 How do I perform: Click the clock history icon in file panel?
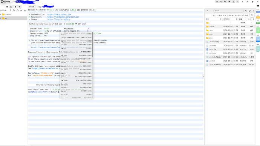click(x=249, y=11)
